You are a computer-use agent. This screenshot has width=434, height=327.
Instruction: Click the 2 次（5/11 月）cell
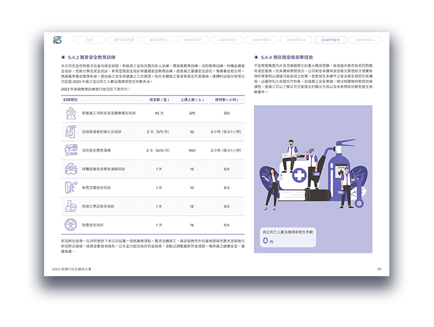[158, 132]
